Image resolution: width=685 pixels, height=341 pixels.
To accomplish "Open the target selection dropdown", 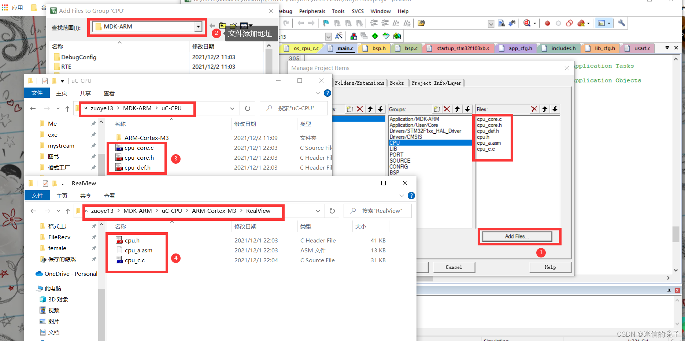I will [x=328, y=37].
